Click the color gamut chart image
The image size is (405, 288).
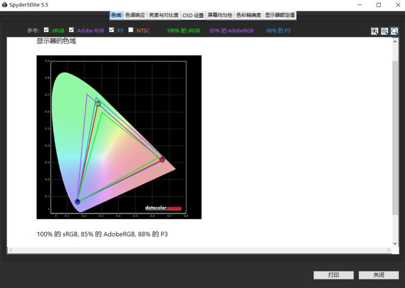[x=118, y=137]
